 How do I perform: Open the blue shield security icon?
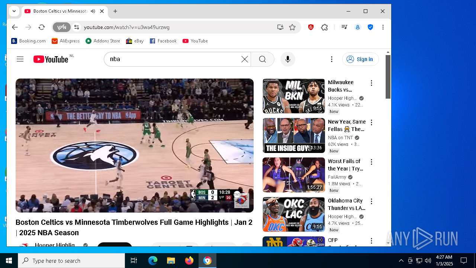point(370,27)
